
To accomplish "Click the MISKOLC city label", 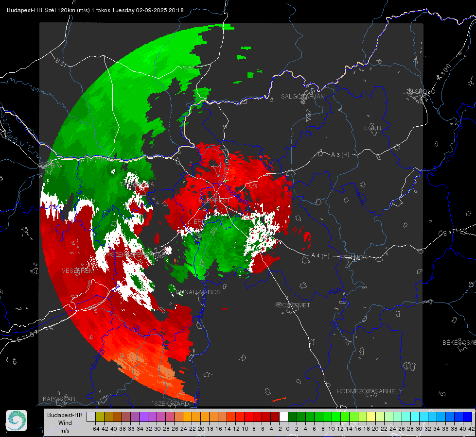I will 422,92.
